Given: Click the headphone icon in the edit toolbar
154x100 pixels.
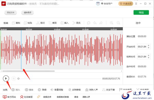Looking at the screenshot, I should click(x=89, y=23).
